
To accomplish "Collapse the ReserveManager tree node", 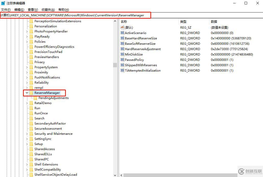I will coord(27,93).
